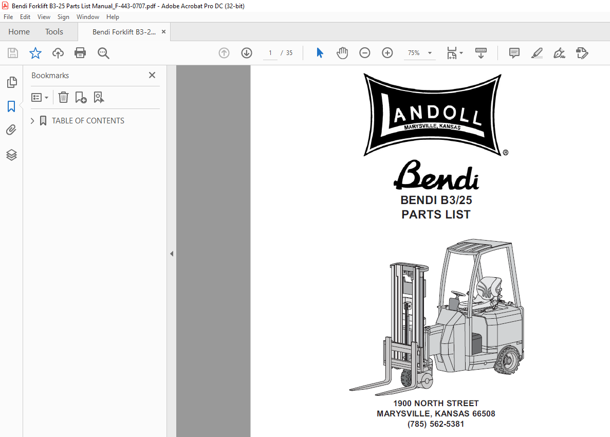Open the attachments panel
Viewport: 610px width, 437px height.
pyautogui.click(x=11, y=130)
